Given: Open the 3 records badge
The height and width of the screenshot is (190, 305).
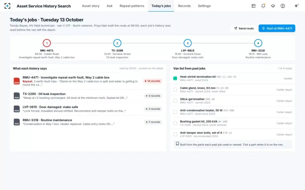Looking at the screenshot, I should pos(153,109).
